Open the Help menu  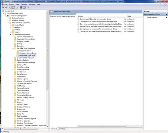38,4
